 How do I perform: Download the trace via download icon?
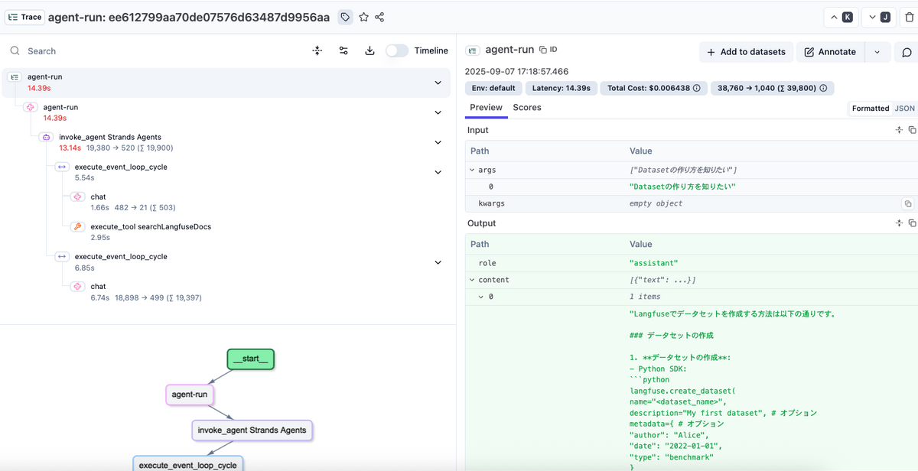[x=369, y=50]
